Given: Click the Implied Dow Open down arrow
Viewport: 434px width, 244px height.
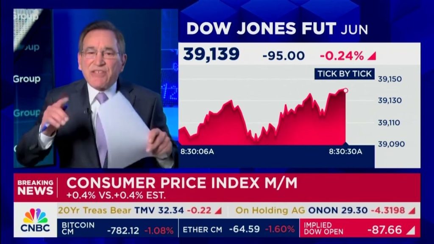Looking at the screenshot, I should point(411,230).
